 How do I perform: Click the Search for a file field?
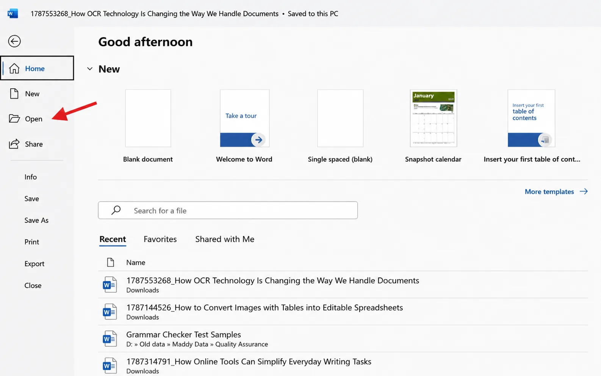tap(228, 210)
